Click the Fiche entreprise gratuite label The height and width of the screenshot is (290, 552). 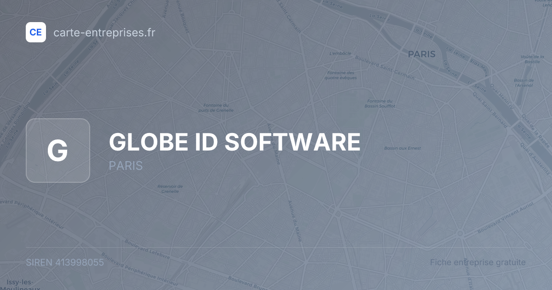click(x=478, y=262)
